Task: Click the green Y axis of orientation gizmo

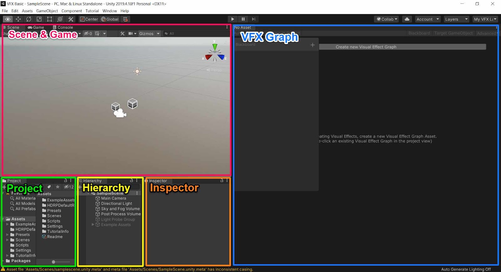Action: 215,46
